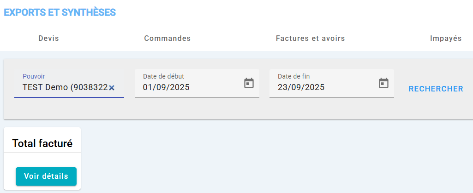
Task: Click the Pouvoir field label
Action: coord(34,76)
